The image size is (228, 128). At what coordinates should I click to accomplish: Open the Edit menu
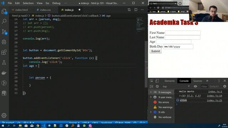pyautogui.click(x=17, y=3)
